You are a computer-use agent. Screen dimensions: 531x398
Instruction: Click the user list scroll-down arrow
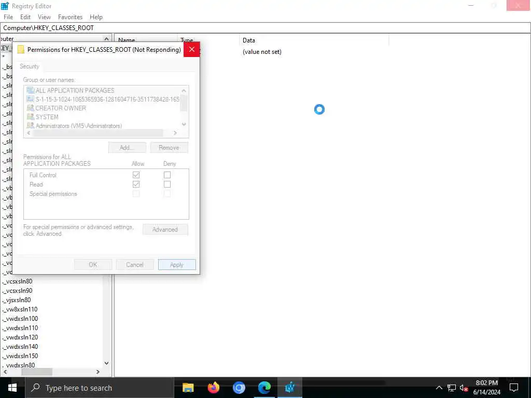184,124
